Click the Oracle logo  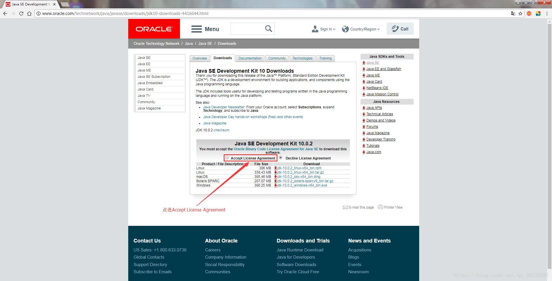(x=154, y=29)
